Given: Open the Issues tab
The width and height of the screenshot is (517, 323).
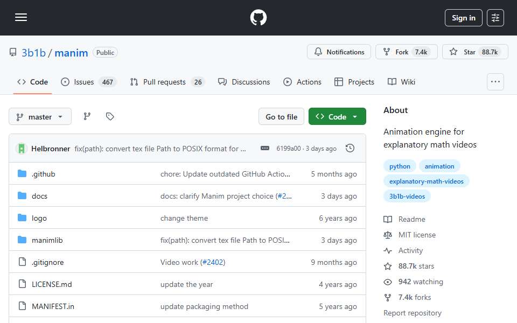Looking at the screenshot, I should click(88, 82).
